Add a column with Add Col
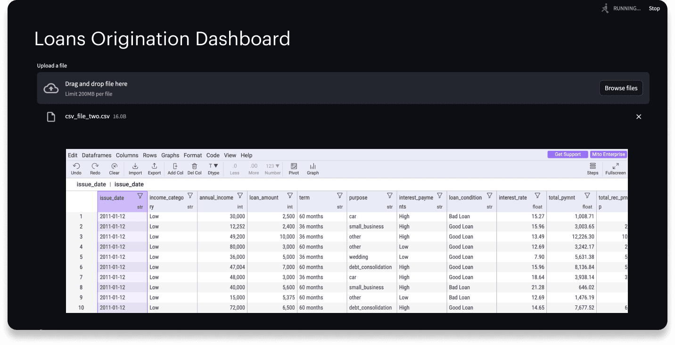The width and height of the screenshot is (675, 345). point(175,166)
